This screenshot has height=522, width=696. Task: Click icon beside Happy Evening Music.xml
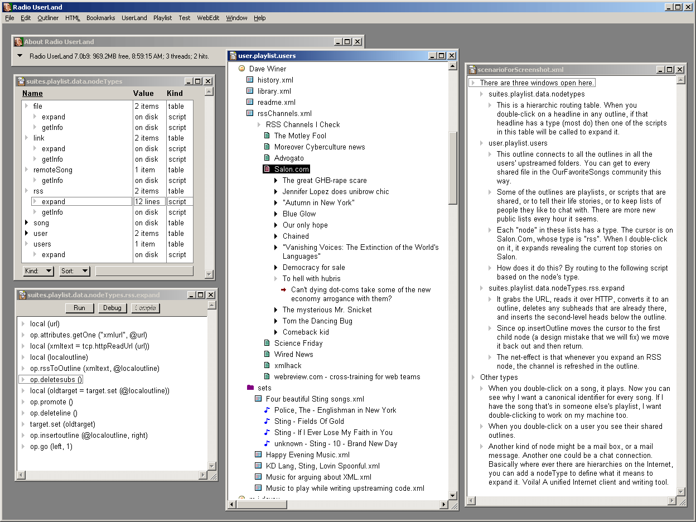(258, 455)
